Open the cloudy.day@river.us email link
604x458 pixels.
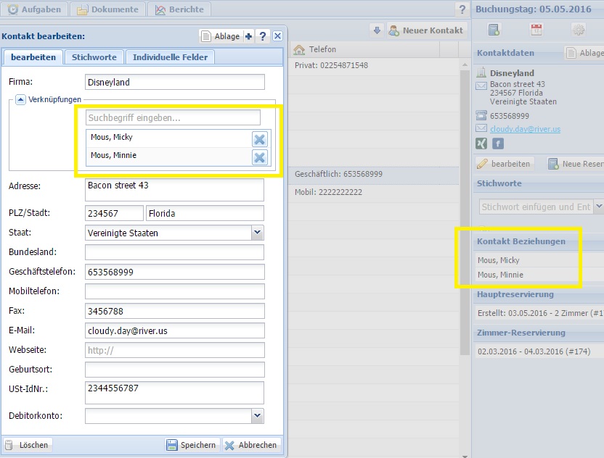(525, 129)
